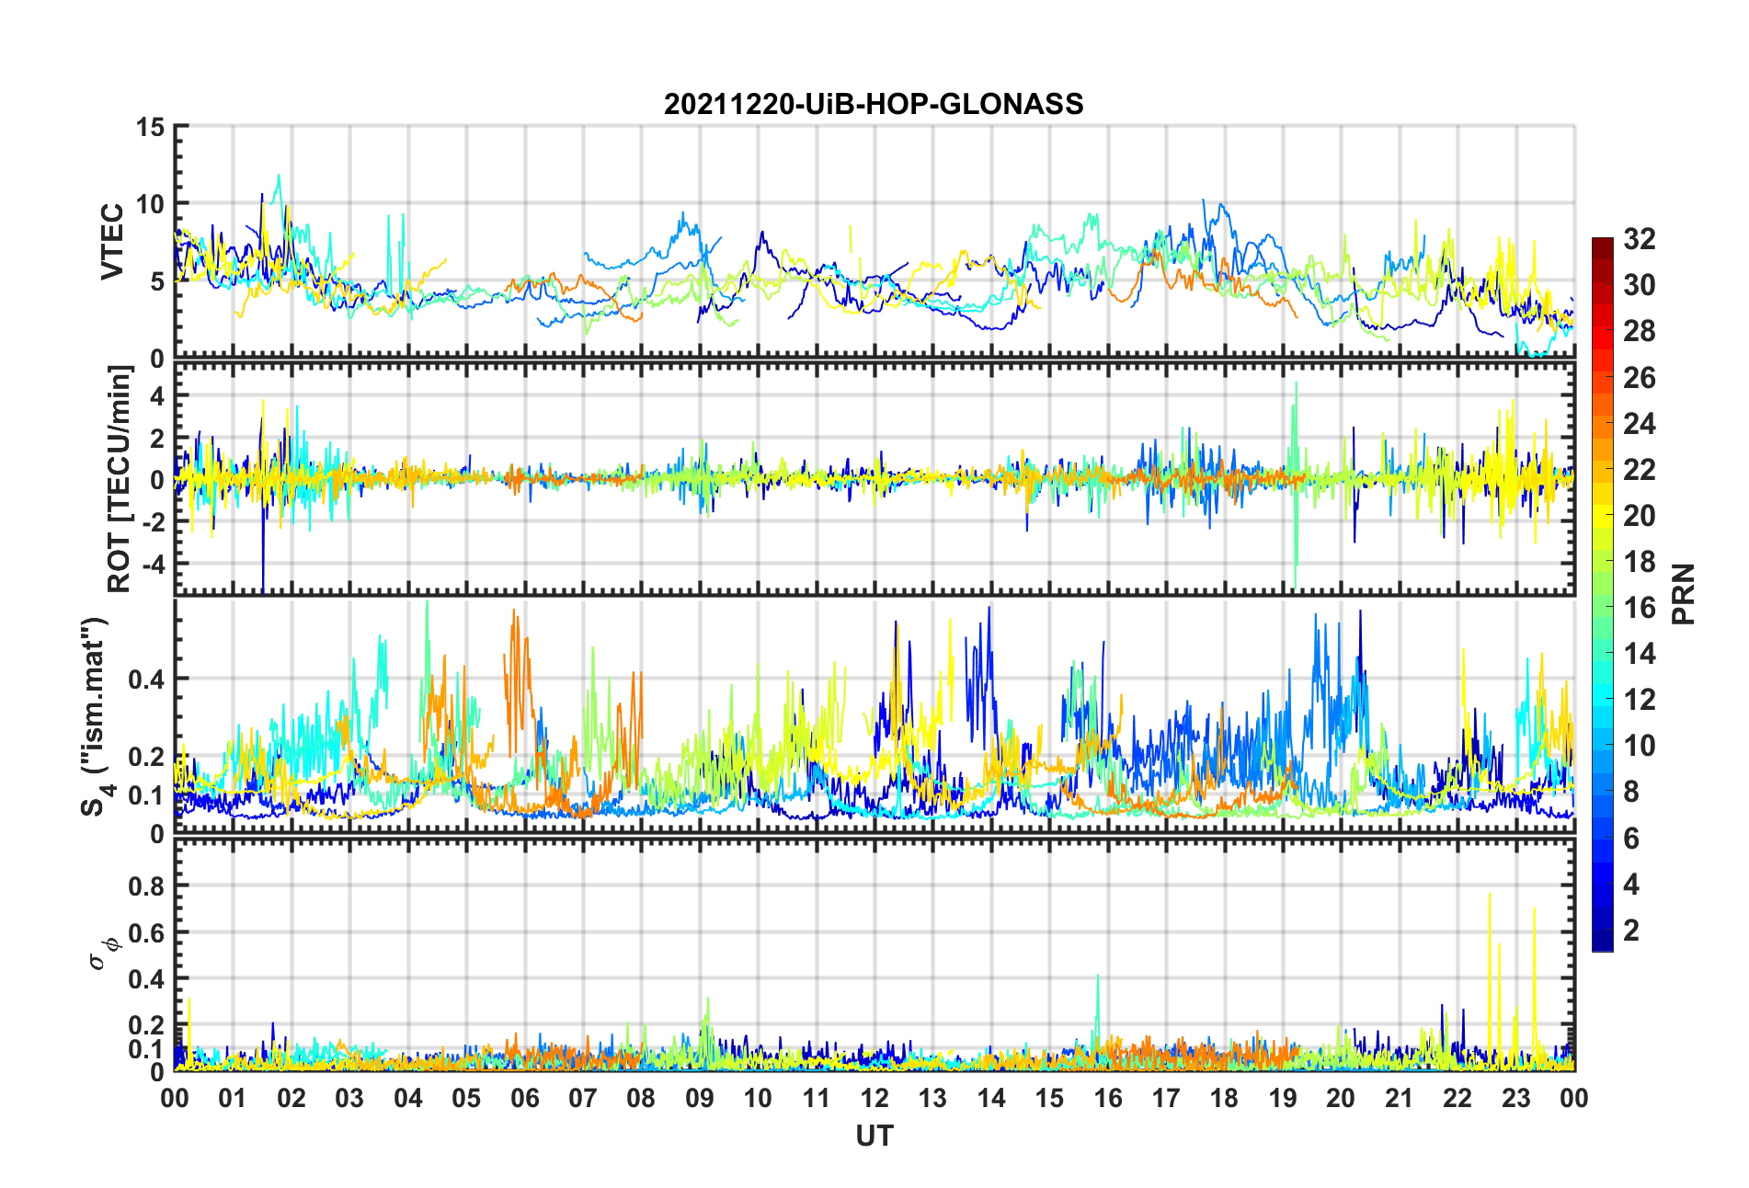Click x-axis hour tick "05"
This screenshot has height=1188, width=1749.
pyautogui.click(x=466, y=1098)
